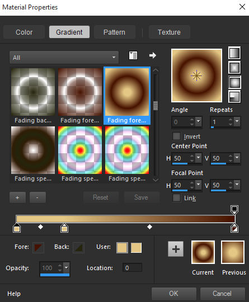Add to palette with large plus icon
This screenshot has width=249, height=302.
pos(176,249)
